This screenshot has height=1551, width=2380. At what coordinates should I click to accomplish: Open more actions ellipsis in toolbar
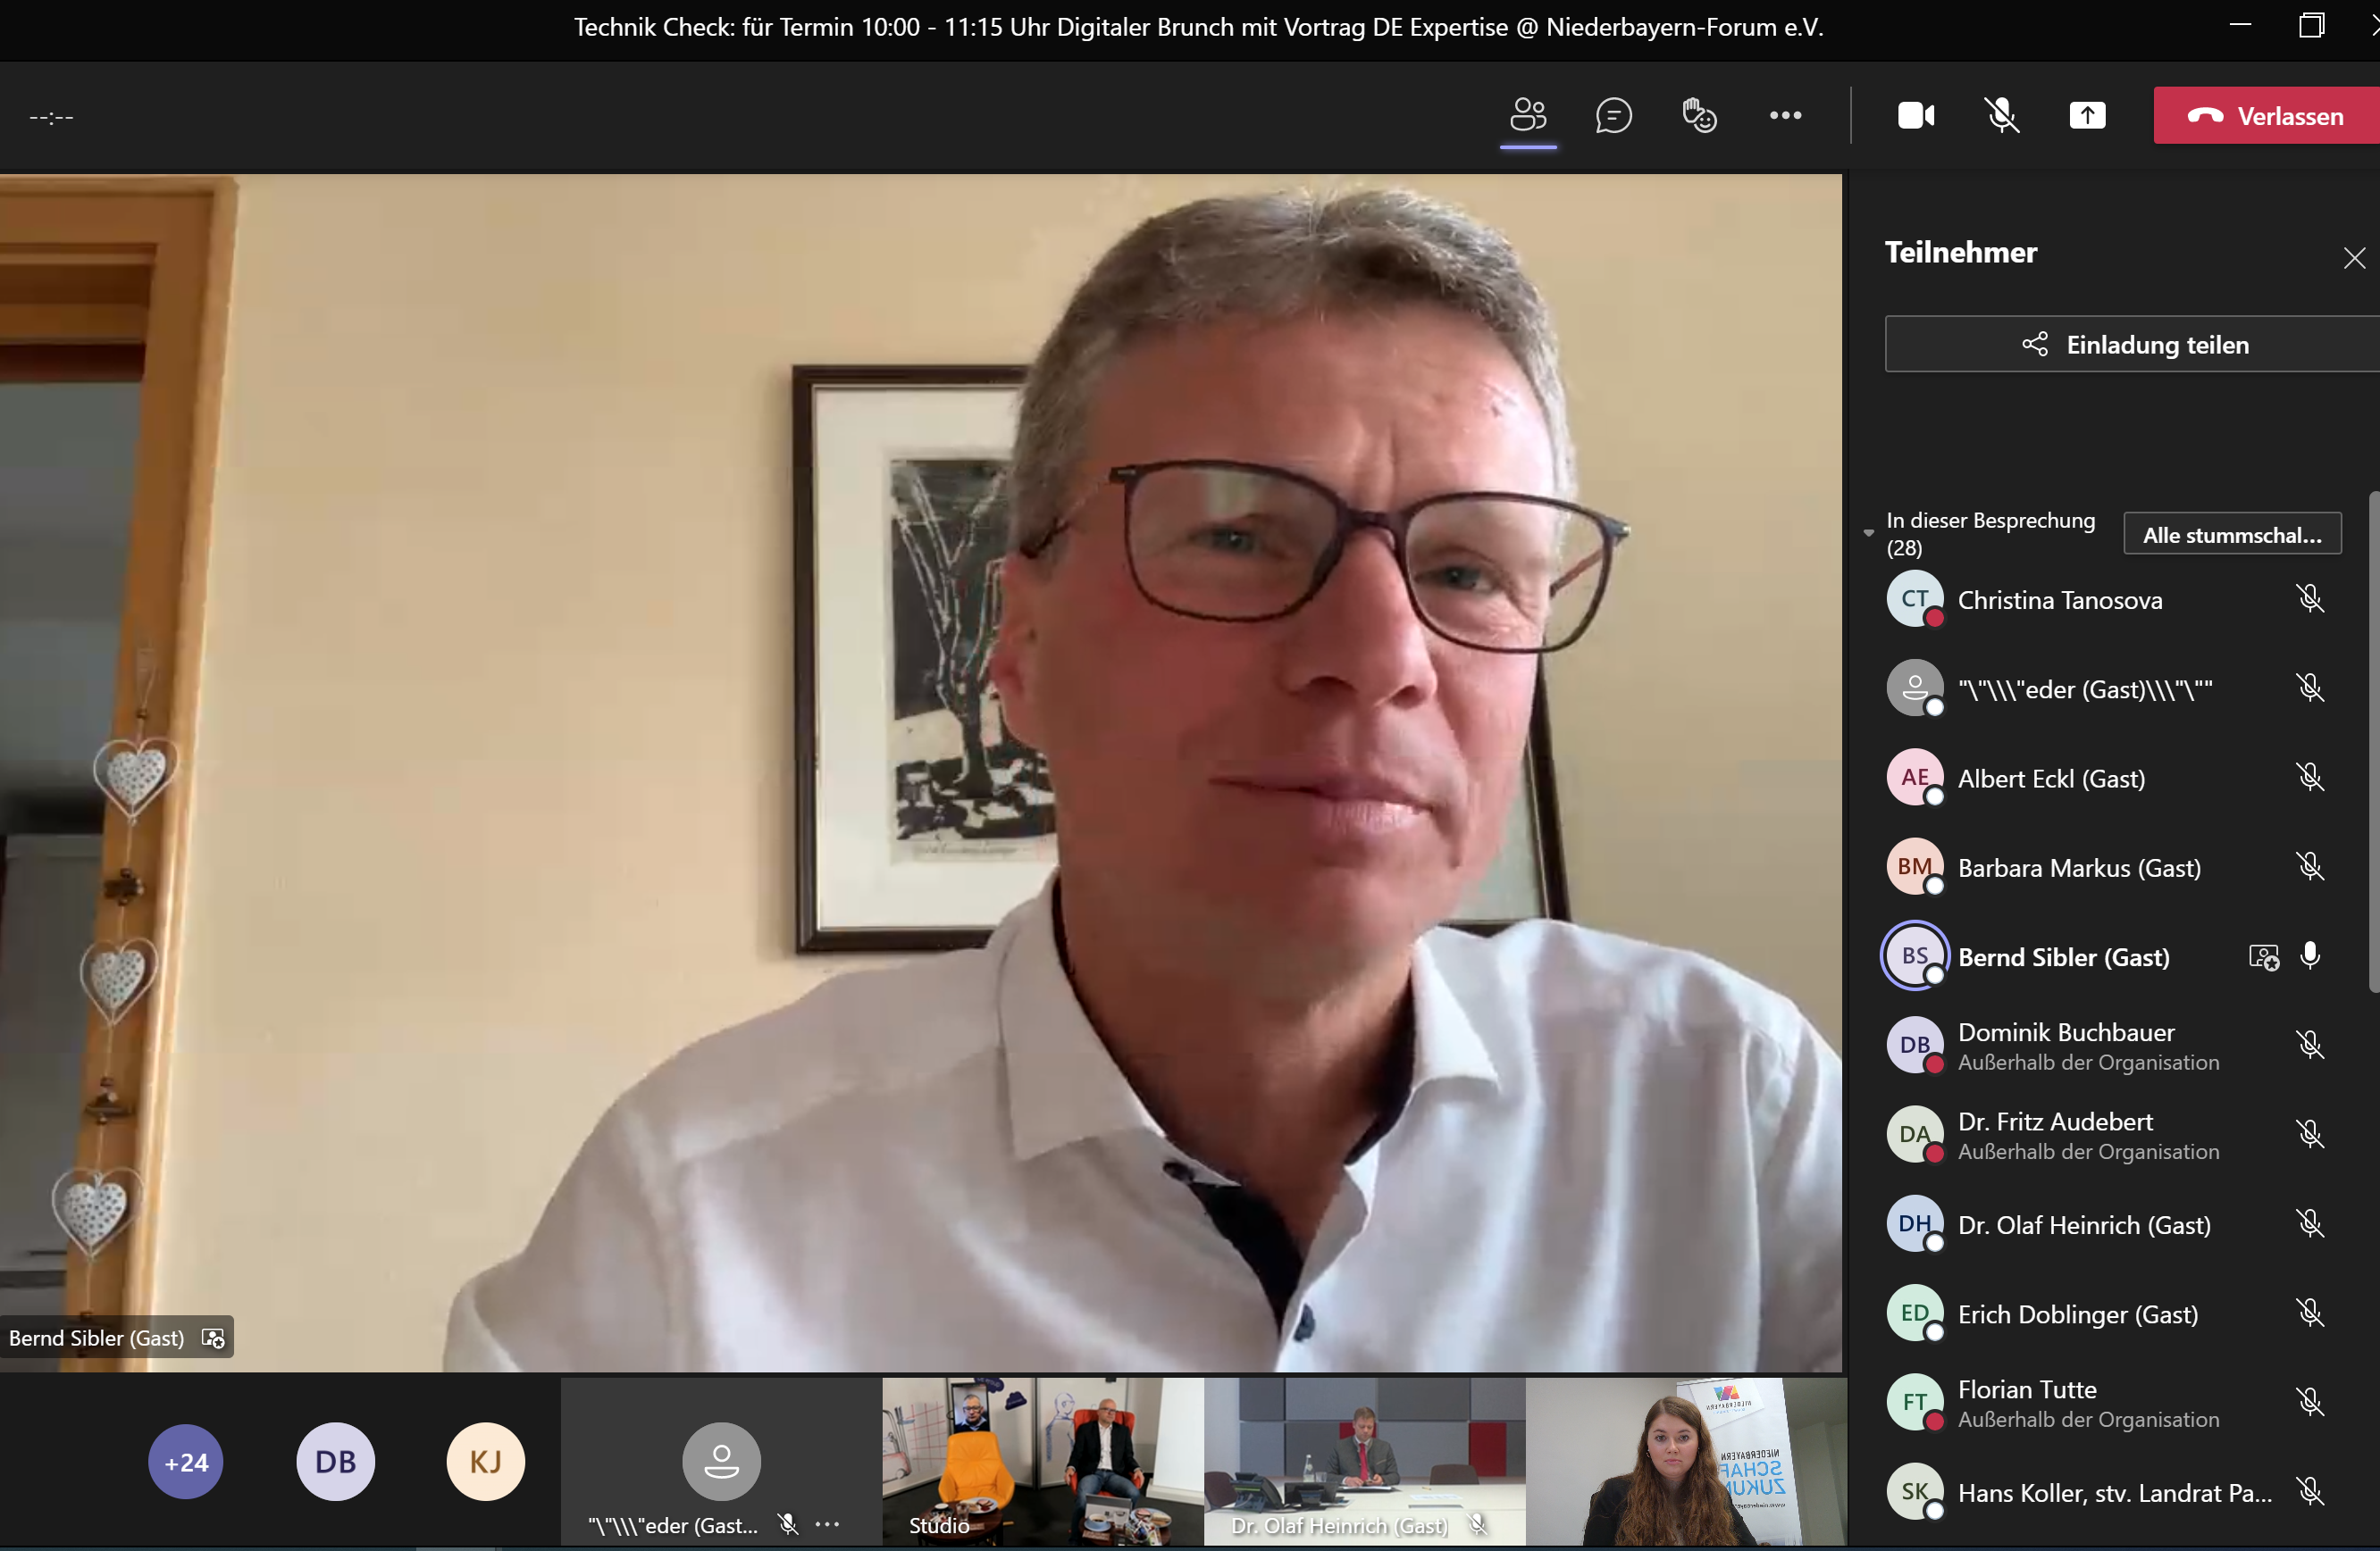[x=1785, y=116]
